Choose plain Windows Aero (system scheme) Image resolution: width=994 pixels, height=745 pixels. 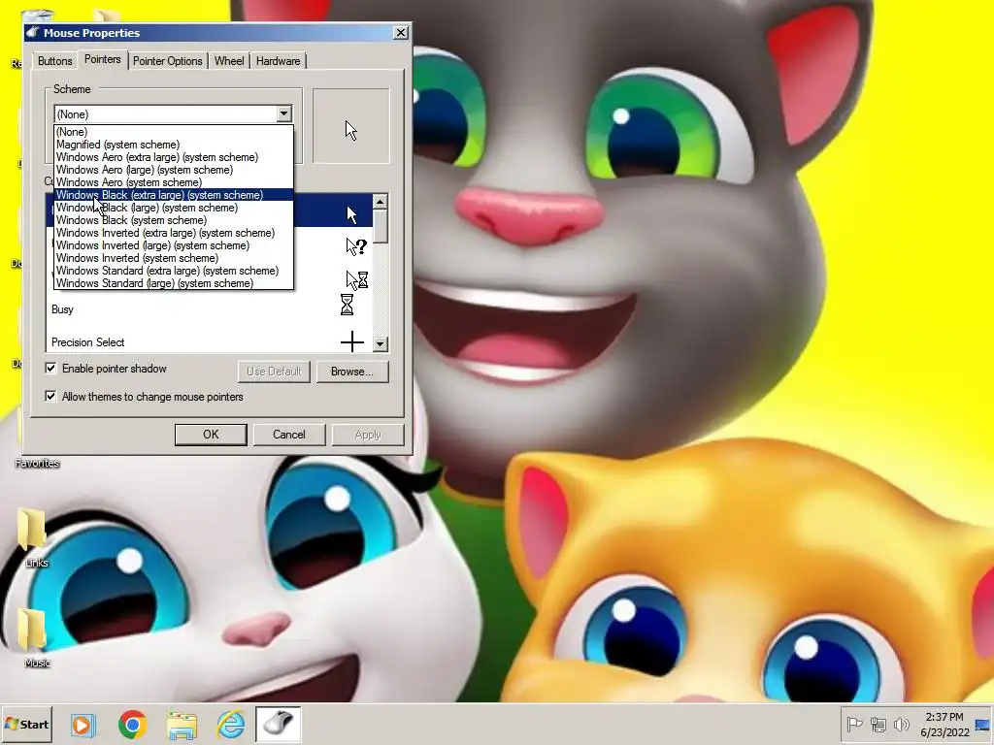click(x=174, y=182)
